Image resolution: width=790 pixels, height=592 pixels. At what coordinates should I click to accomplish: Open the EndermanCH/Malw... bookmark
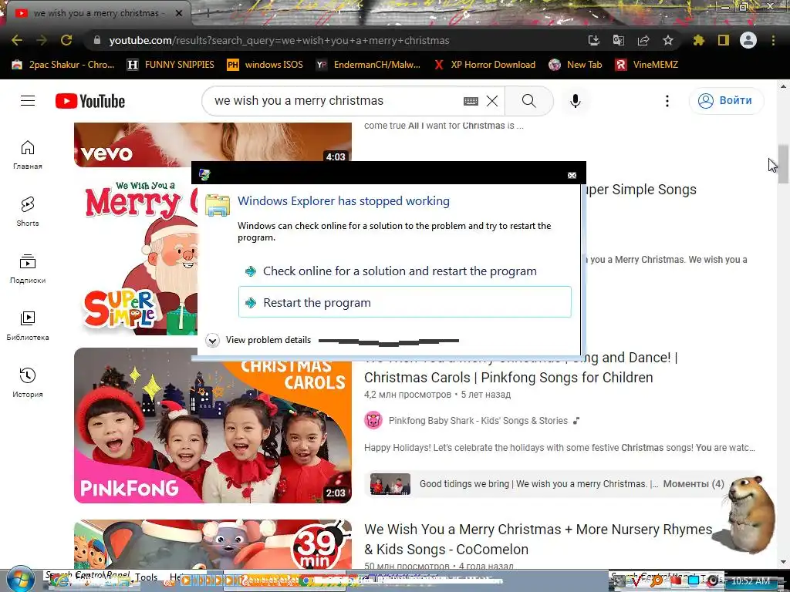tap(368, 65)
